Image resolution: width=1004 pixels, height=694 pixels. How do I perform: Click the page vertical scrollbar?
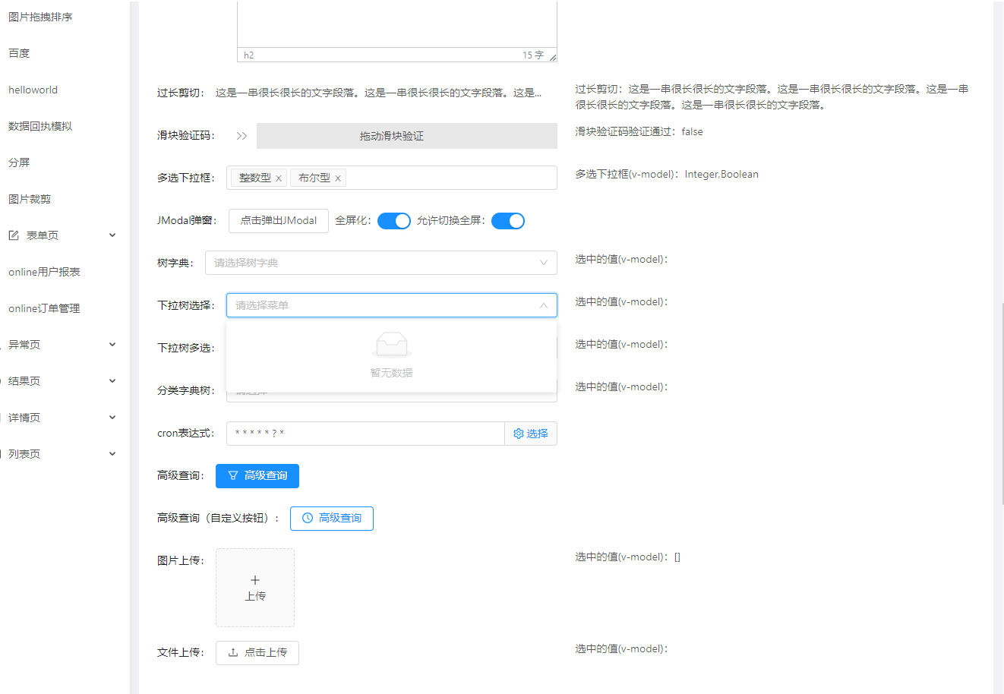1002,403
